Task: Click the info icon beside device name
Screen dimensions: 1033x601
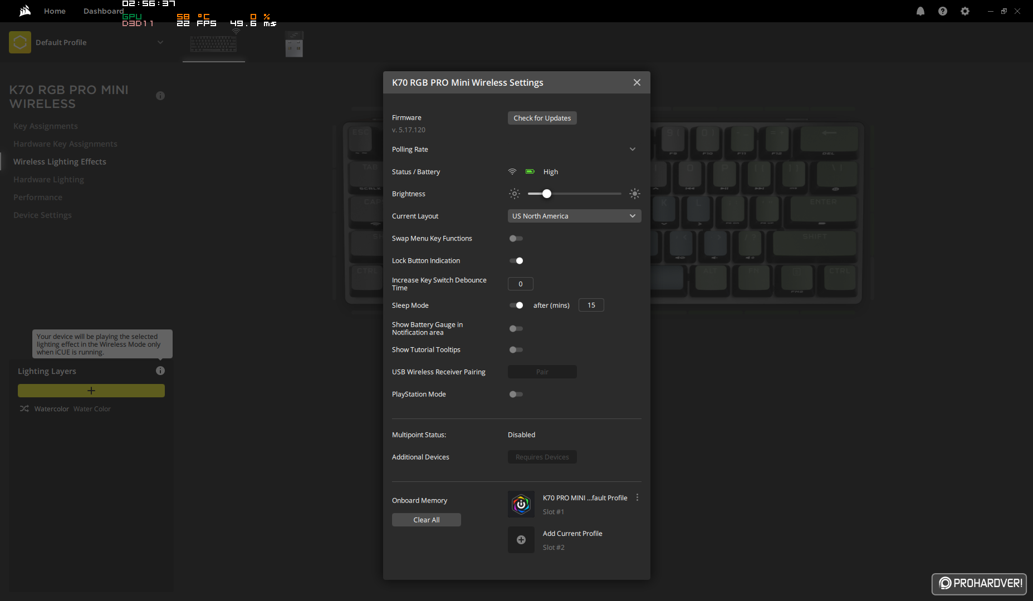Action: 160,96
